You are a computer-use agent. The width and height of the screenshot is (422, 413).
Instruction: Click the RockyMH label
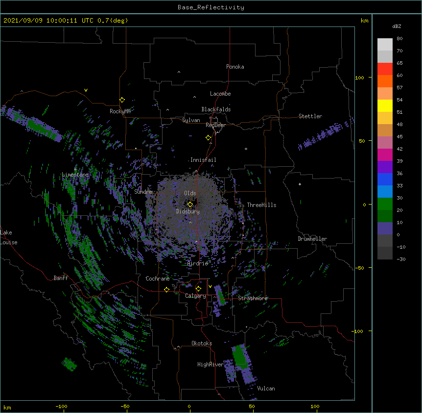click(x=120, y=111)
